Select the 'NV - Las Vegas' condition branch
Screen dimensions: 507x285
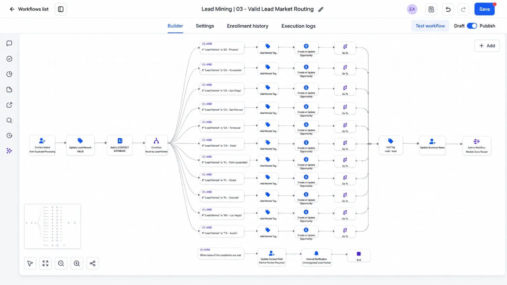coord(222,213)
